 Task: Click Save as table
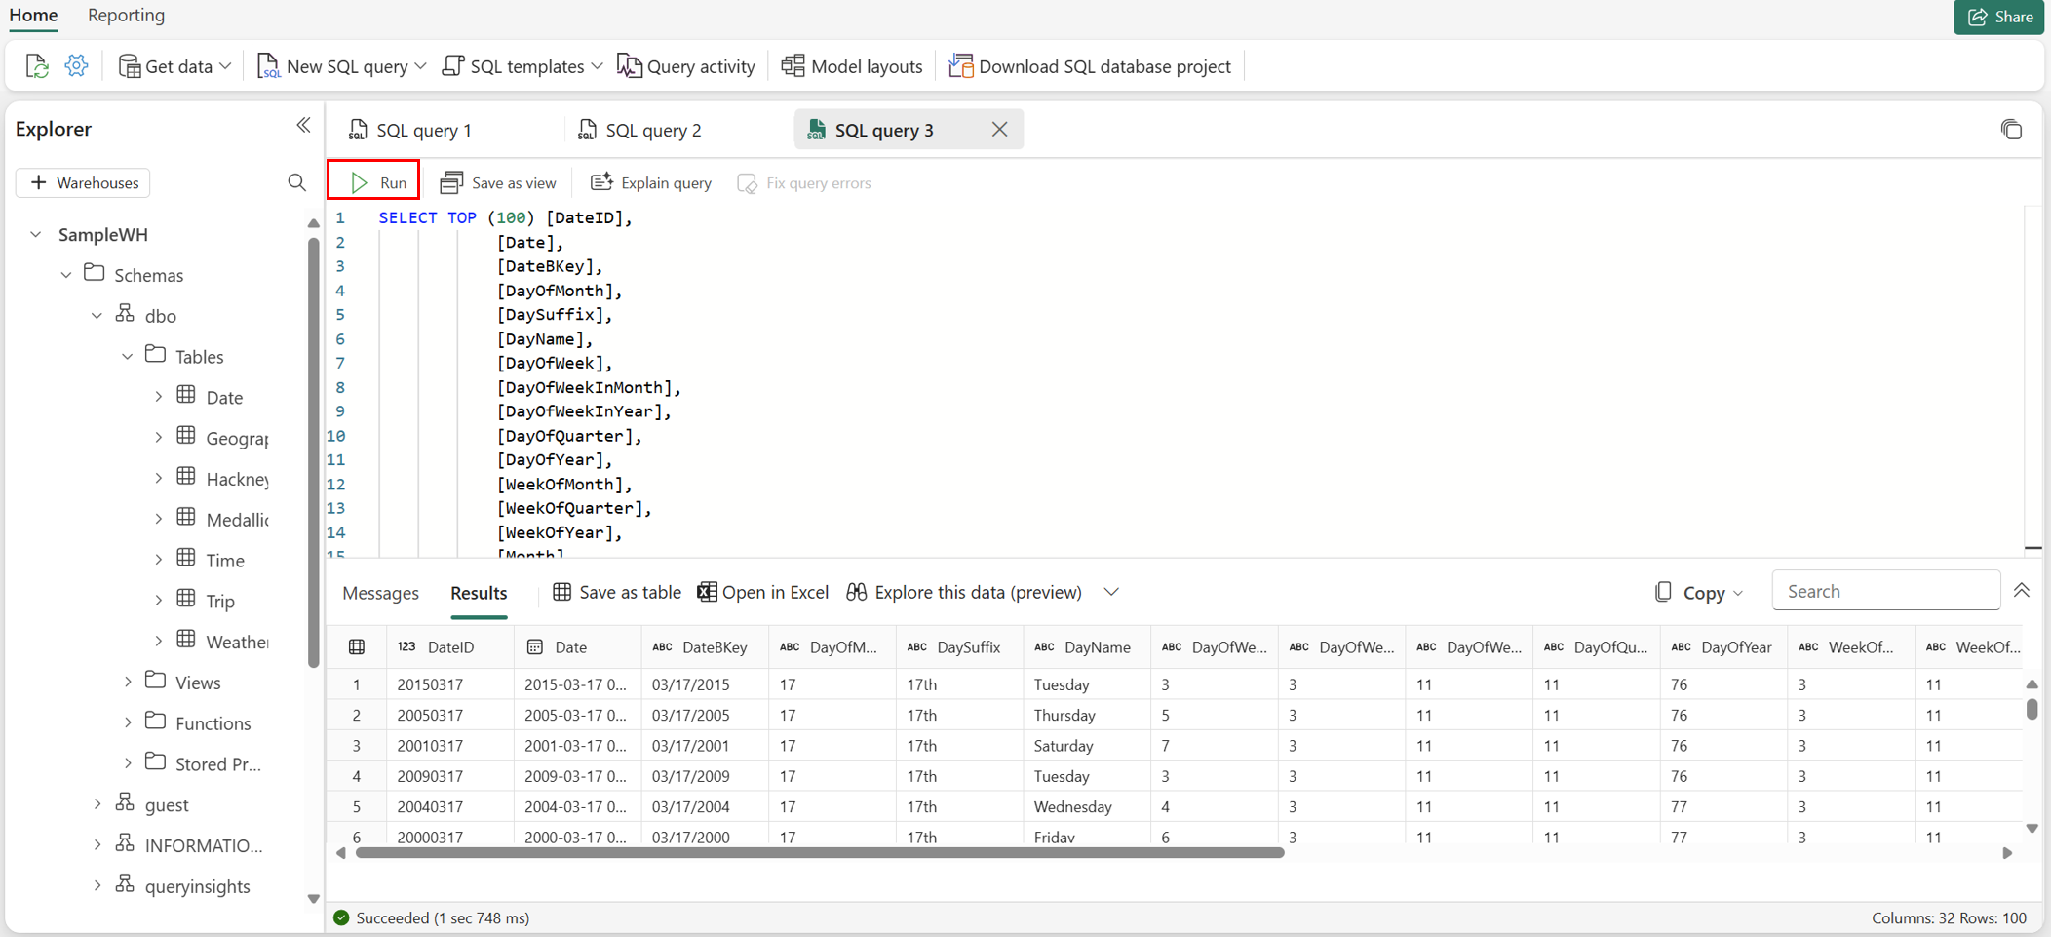pyautogui.click(x=617, y=592)
